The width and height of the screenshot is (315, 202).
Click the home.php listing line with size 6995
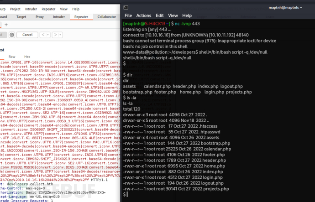click(174, 166)
